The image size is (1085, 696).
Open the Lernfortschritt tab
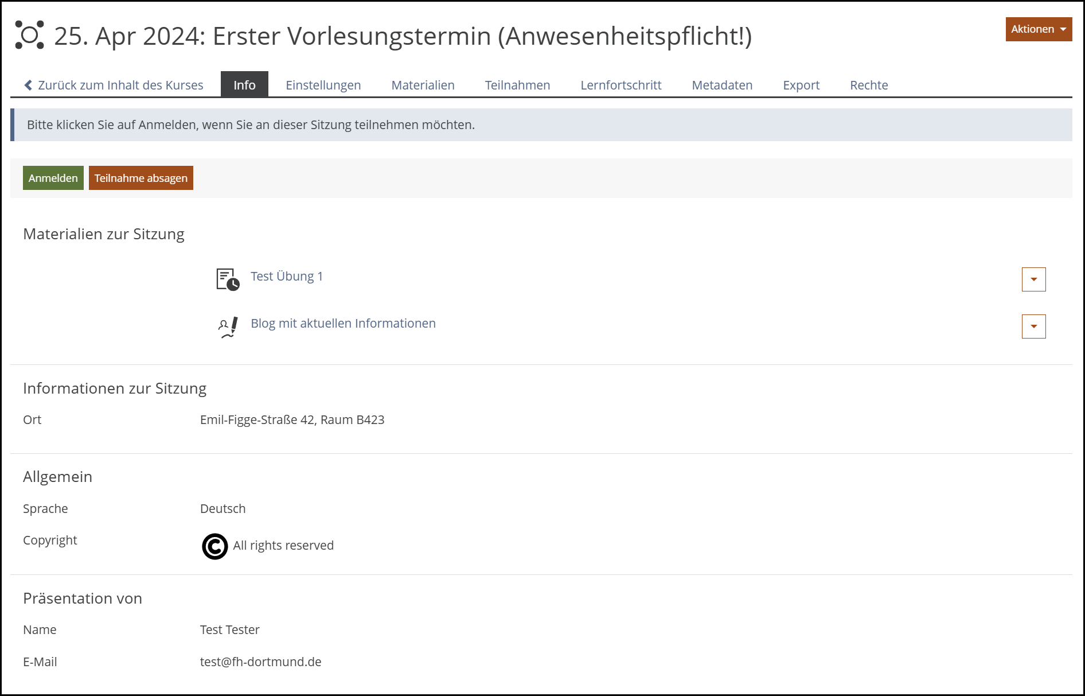pos(620,85)
